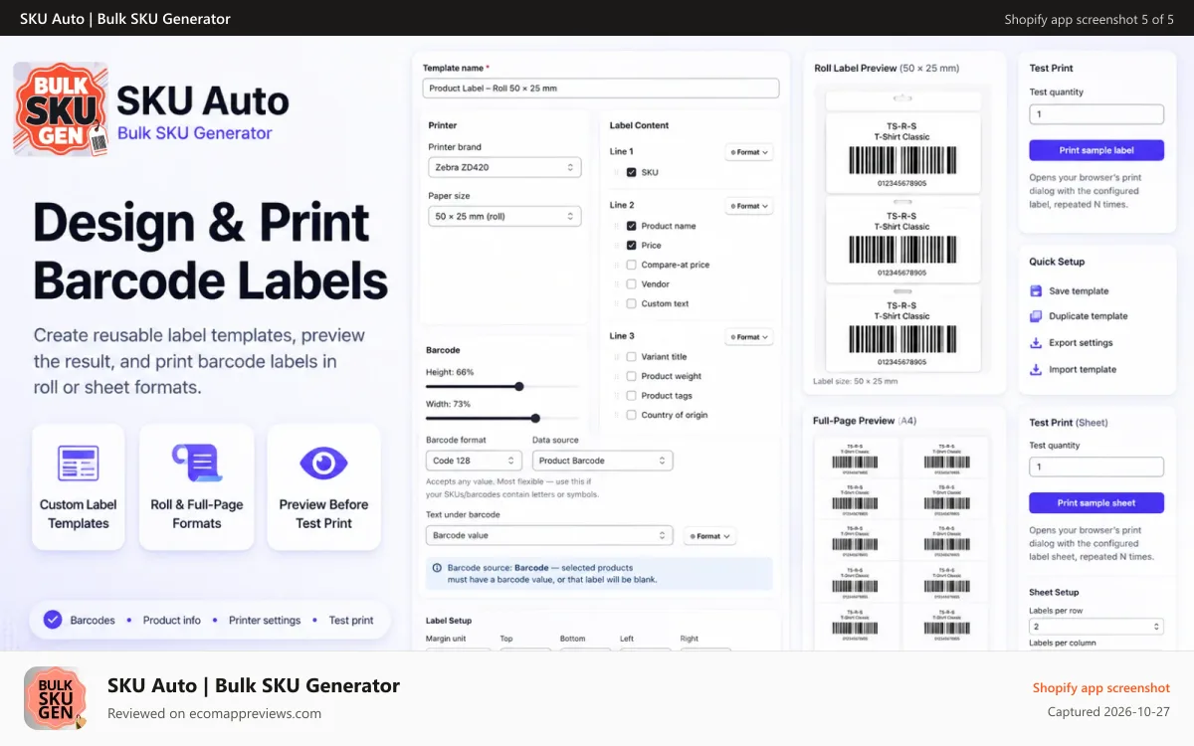Screen dimensions: 1194x746
Task: Click the Test print feature tag
Action: [x=351, y=620]
